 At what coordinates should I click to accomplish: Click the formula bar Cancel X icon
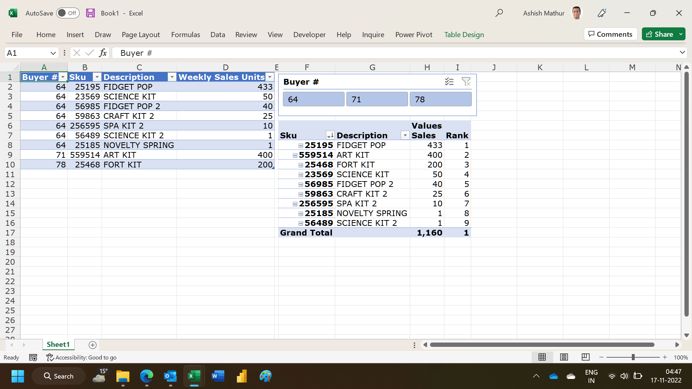pos(76,53)
